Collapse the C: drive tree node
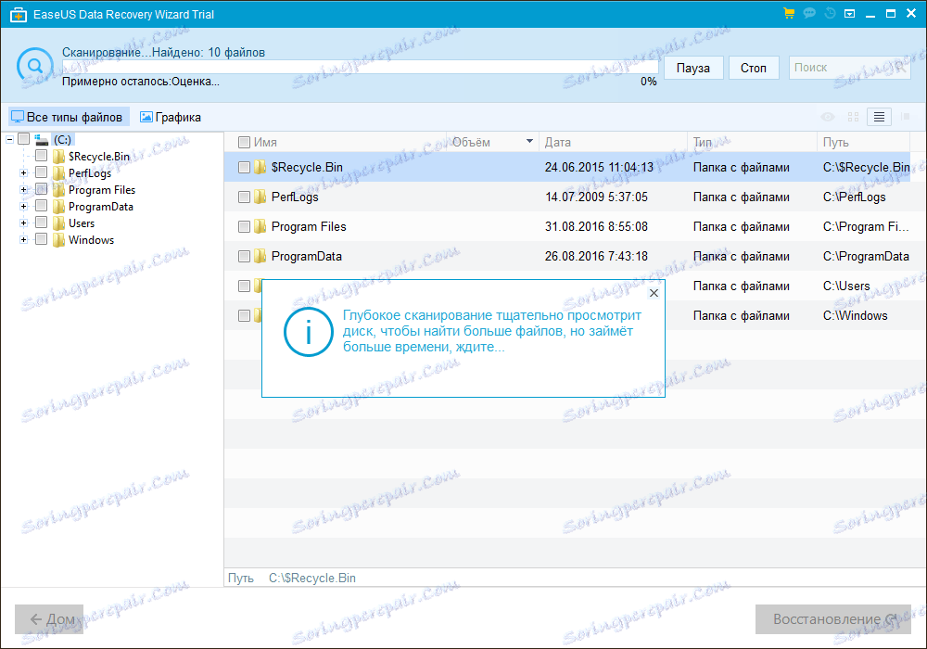This screenshot has height=649, width=927. [x=9, y=139]
